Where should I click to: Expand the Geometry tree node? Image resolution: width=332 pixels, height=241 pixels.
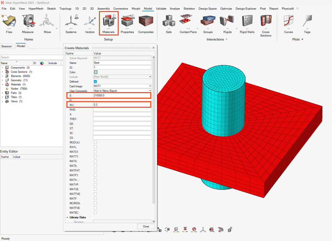(2, 80)
